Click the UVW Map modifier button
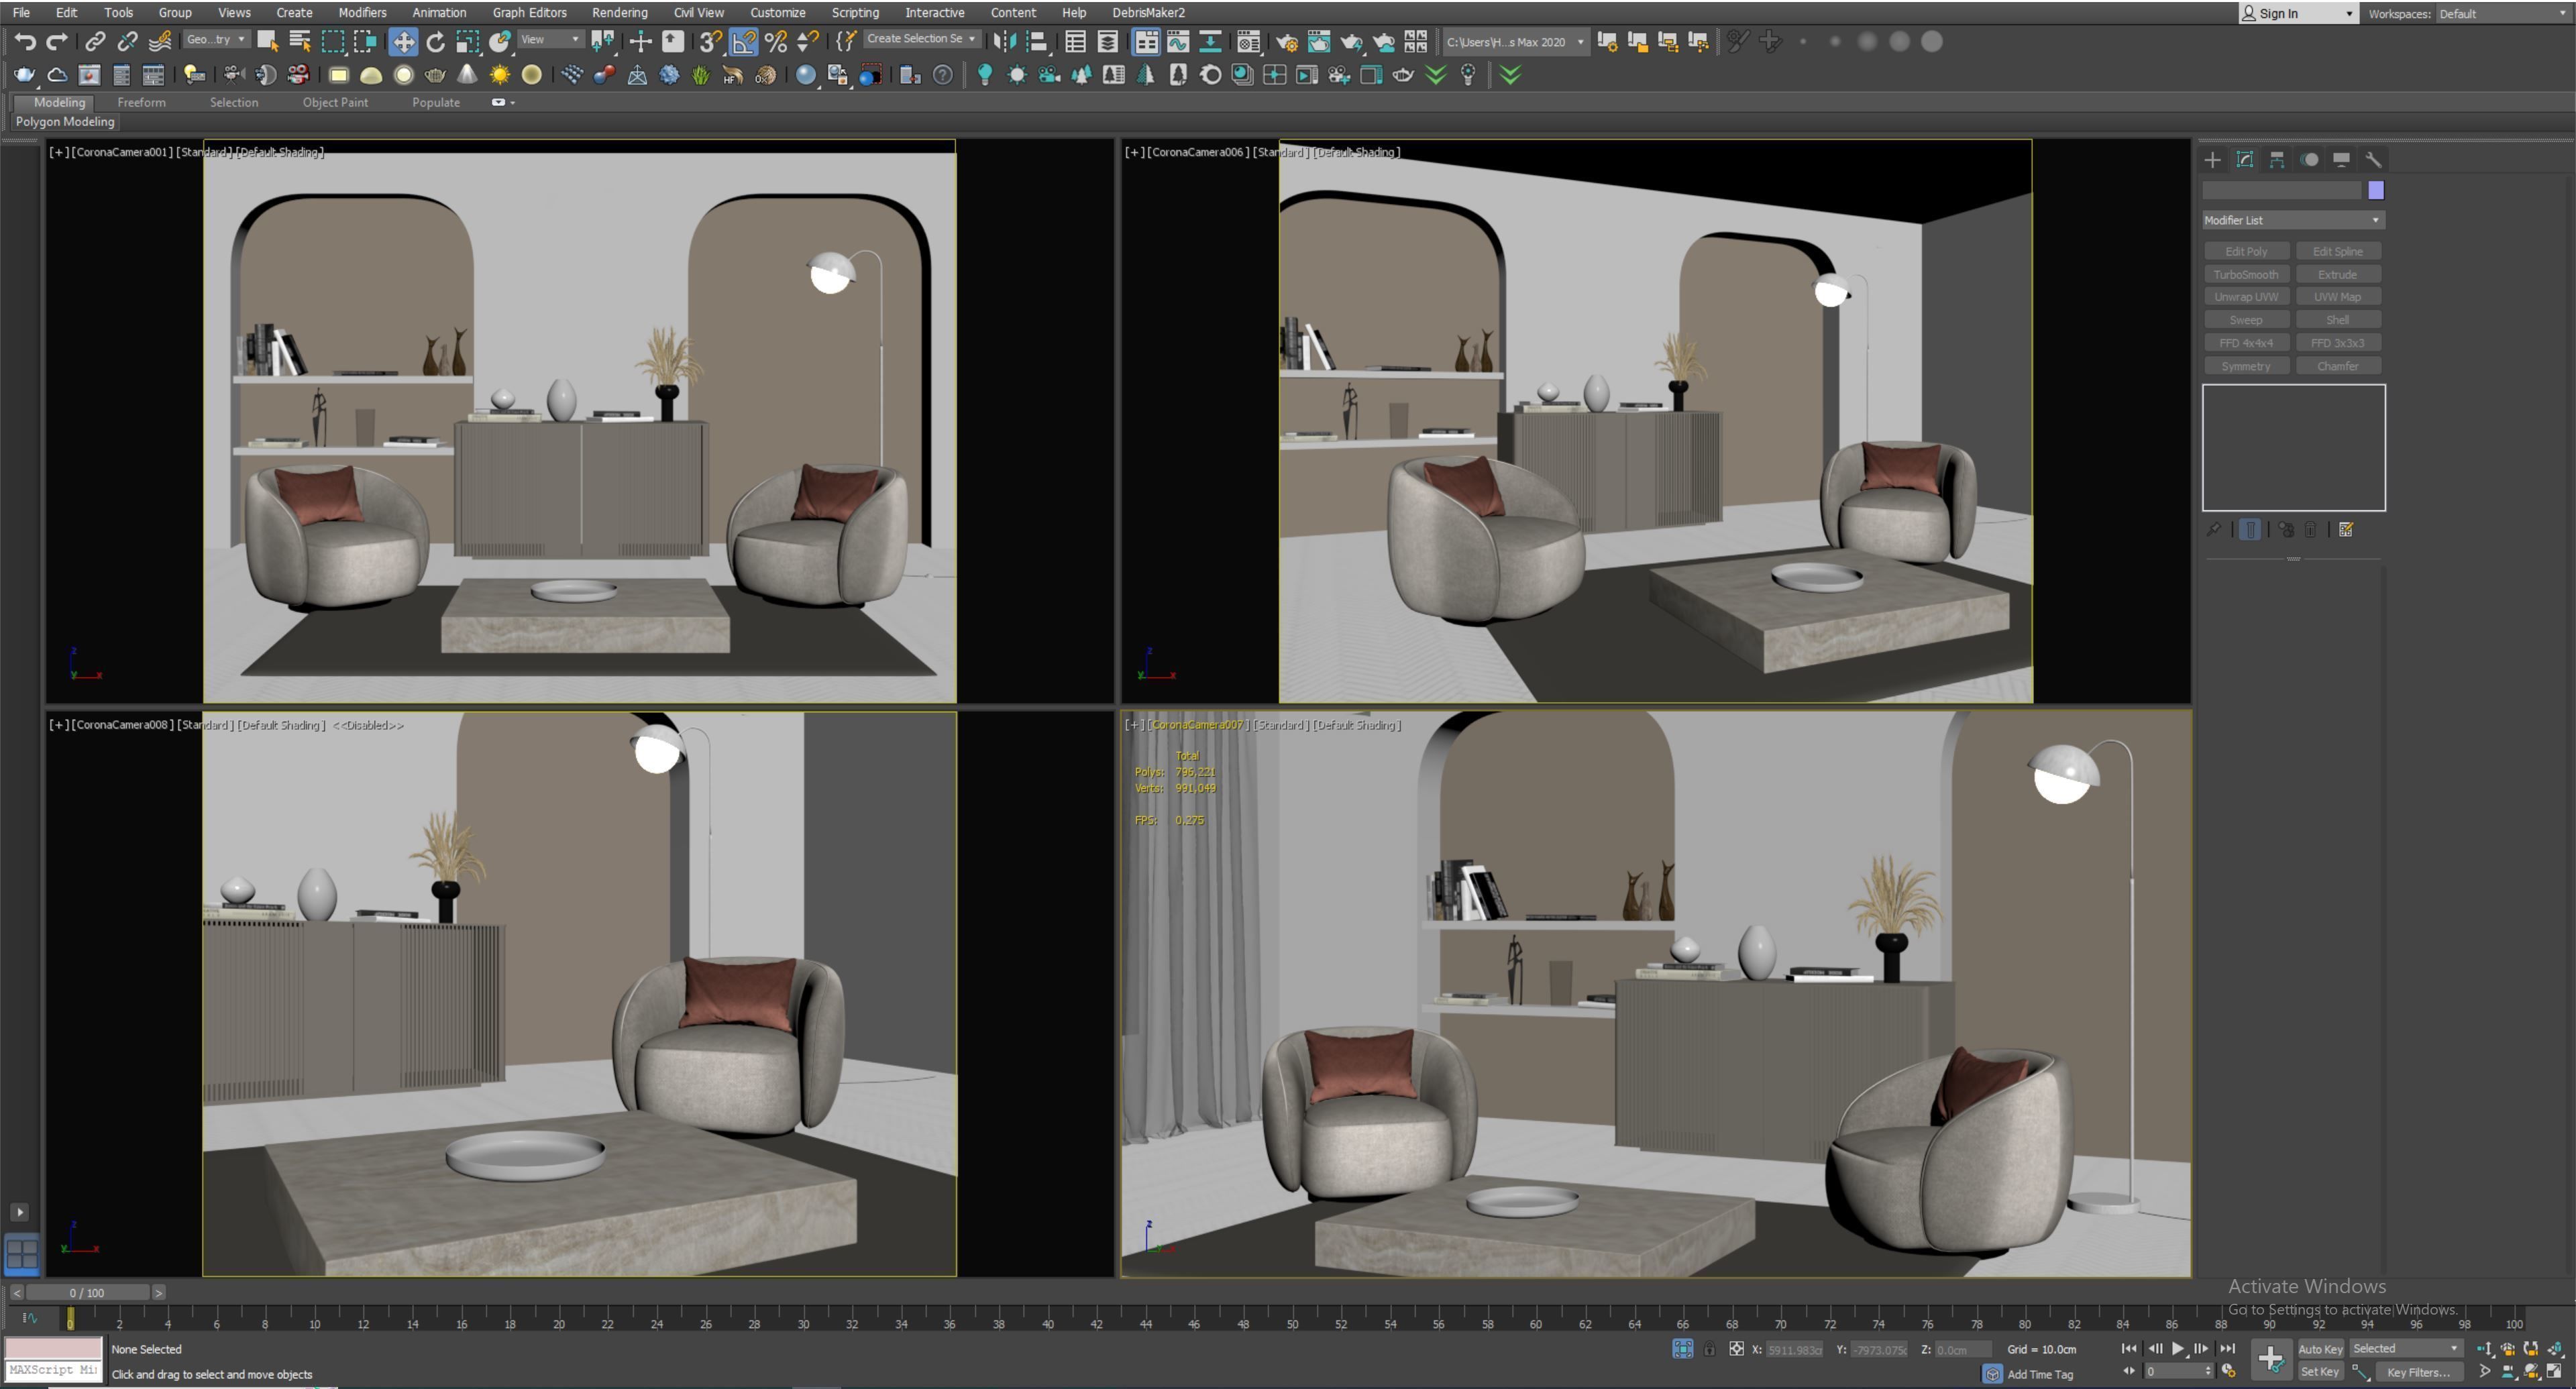 (x=2337, y=297)
